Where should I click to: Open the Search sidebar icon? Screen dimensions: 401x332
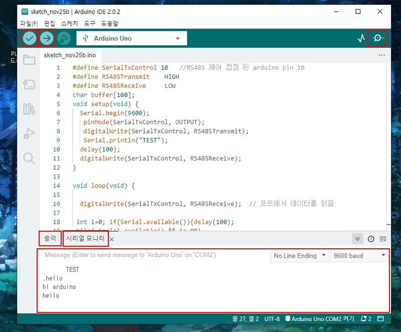tap(29, 158)
